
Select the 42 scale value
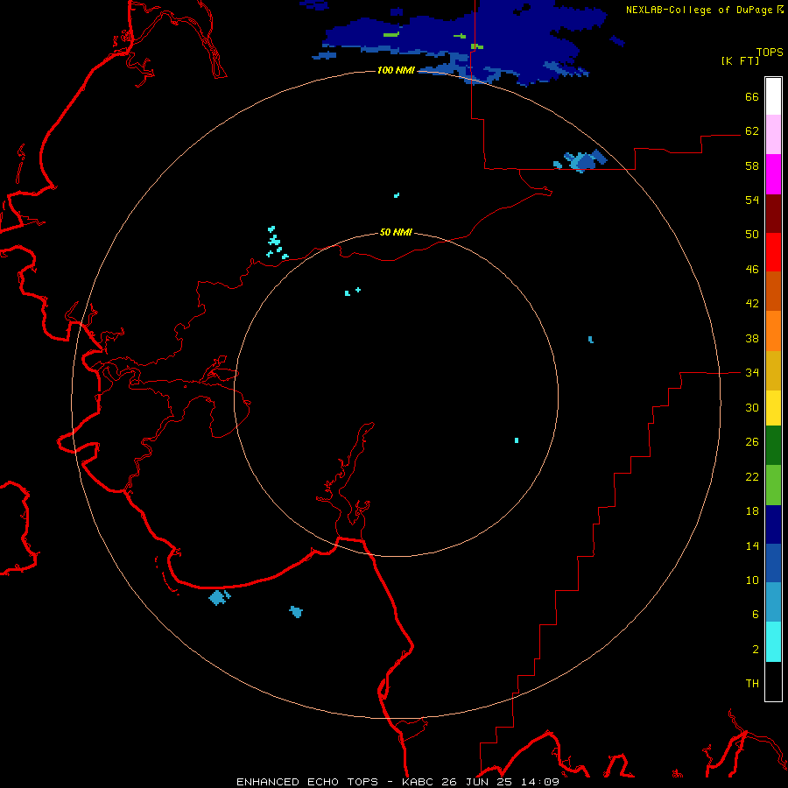click(x=752, y=304)
